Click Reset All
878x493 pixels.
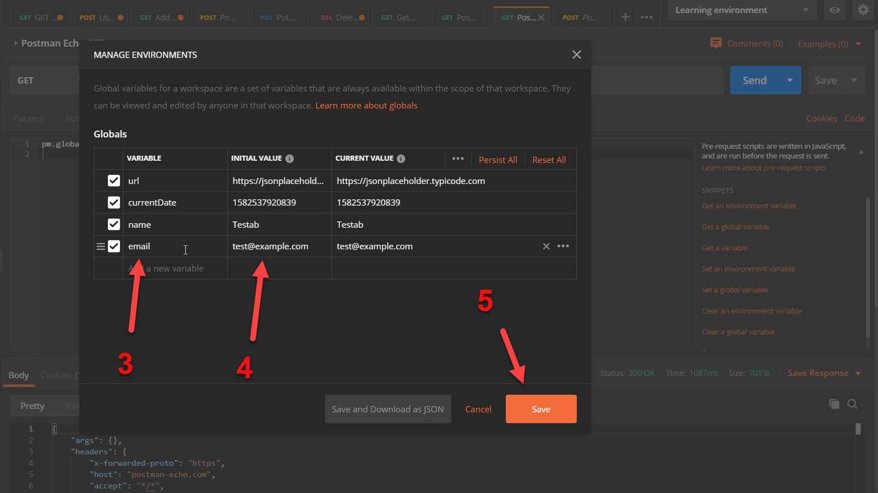[x=549, y=160]
